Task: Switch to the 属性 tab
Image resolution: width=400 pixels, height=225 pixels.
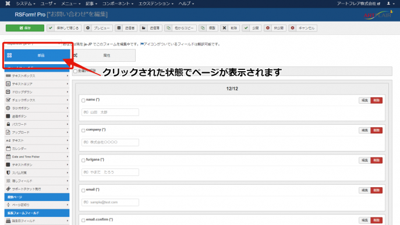Action: (x=103, y=55)
